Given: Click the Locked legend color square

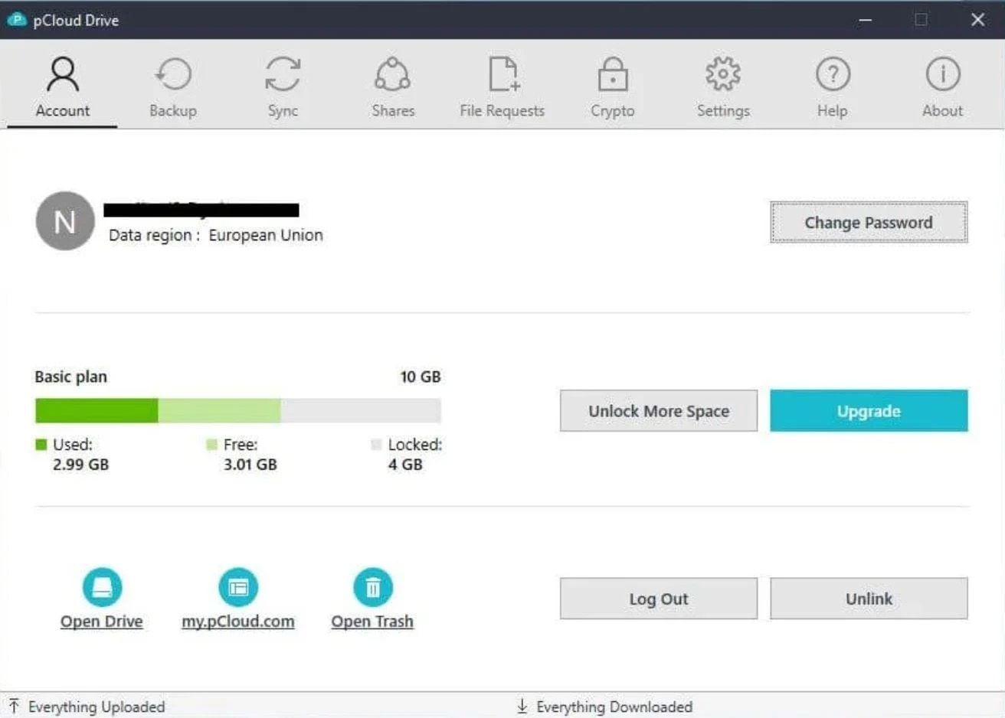Looking at the screenshot, I should 376,444.
